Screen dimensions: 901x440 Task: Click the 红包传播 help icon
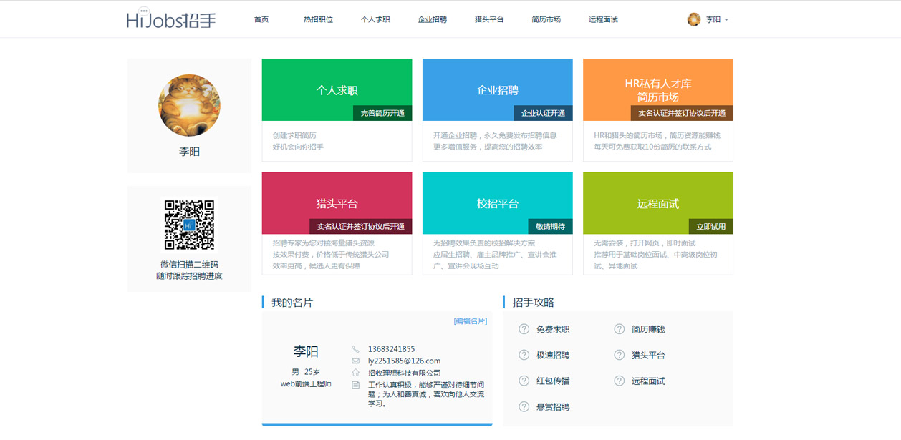click(522, 381)
